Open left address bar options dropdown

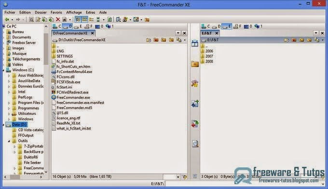click(x=185, y=40)
